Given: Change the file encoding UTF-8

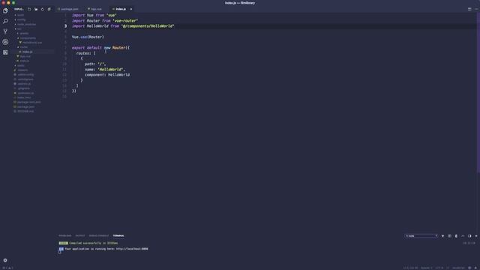Looking at the screenshot, I should click(439, 268).
